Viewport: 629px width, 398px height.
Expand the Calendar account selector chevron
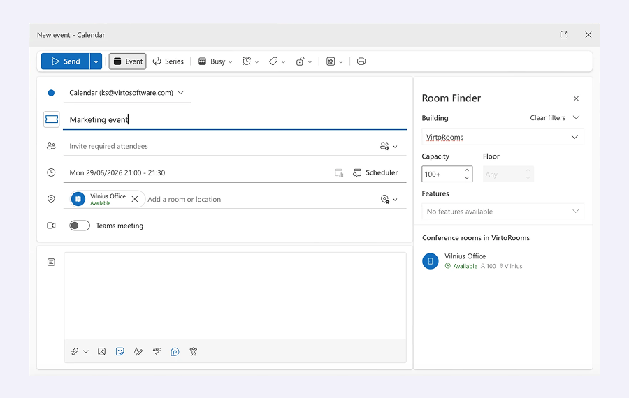point(180,93)
